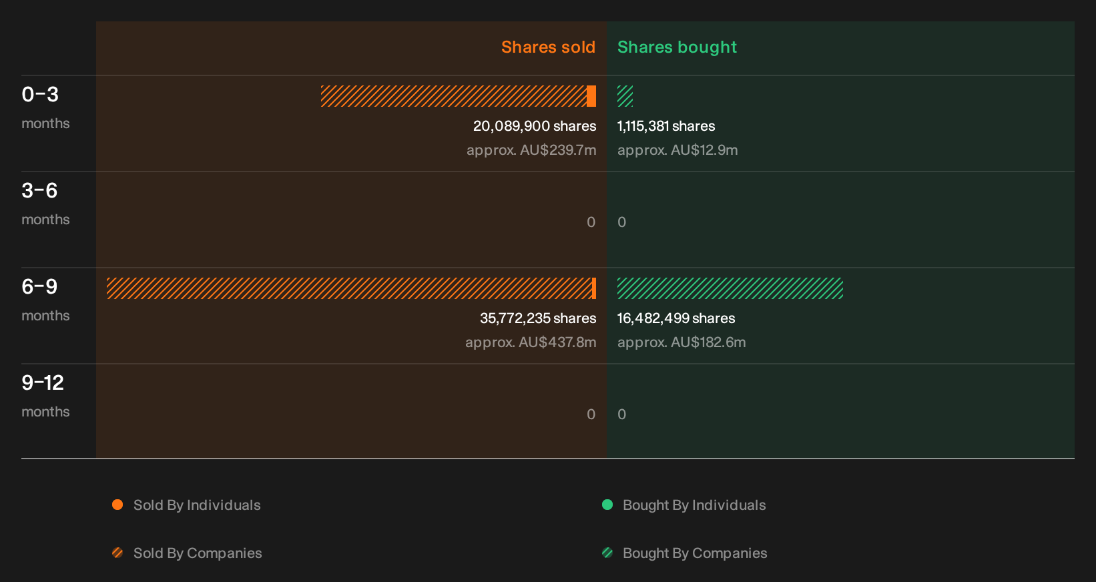The height and width of the screenshot is (582, 1096).
Task: Click the 0-3 months striped orange sold bar
Action: (454, 96)
